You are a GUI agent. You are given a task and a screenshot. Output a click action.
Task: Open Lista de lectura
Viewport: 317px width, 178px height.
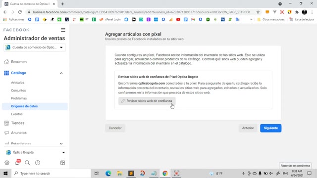click(302, 20)
